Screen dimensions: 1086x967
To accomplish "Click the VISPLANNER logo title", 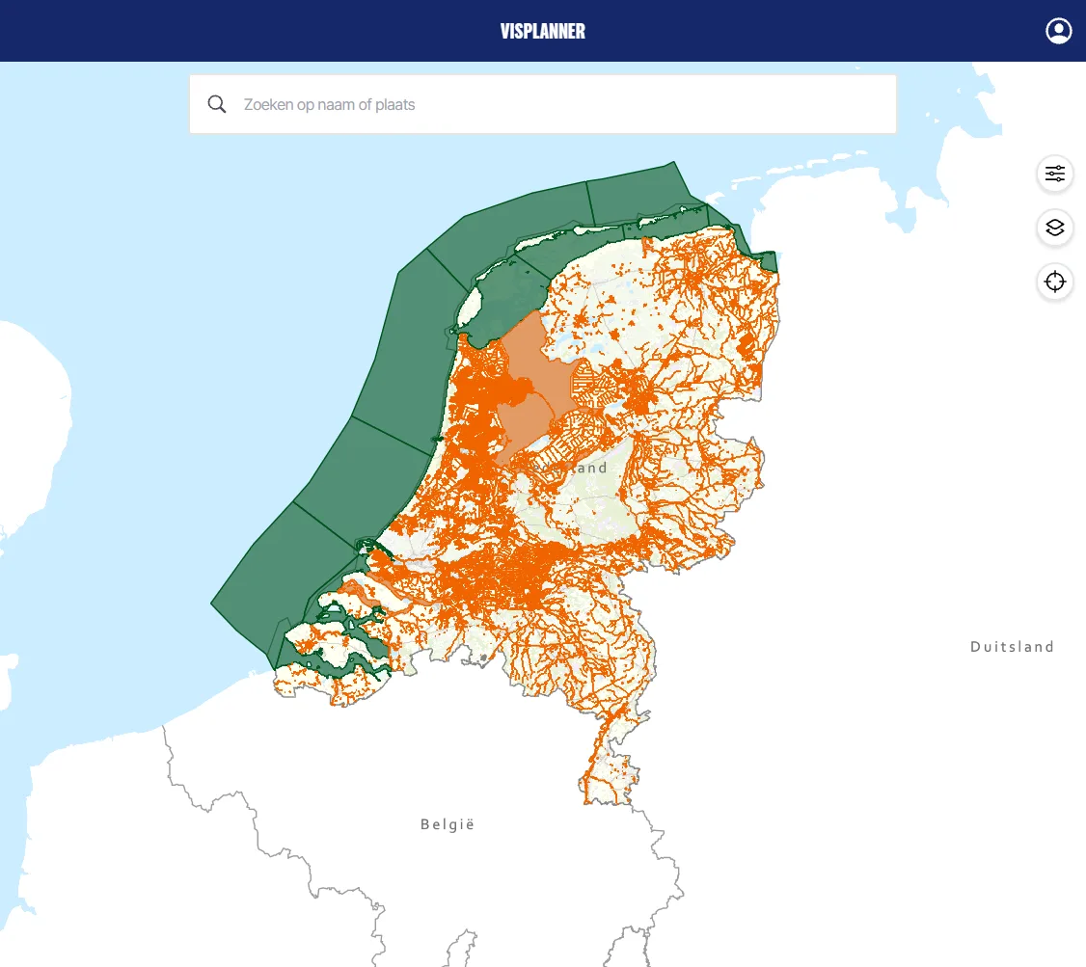I will (543, 31).
